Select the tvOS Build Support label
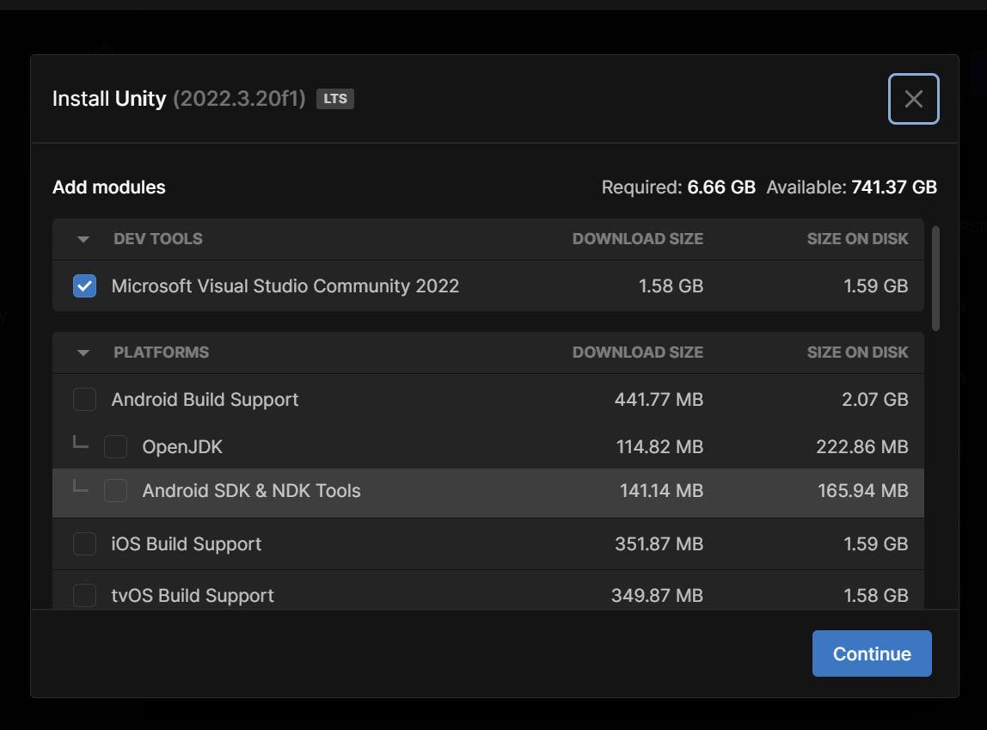Screen dimensions: 987x730 click(193, 596)
